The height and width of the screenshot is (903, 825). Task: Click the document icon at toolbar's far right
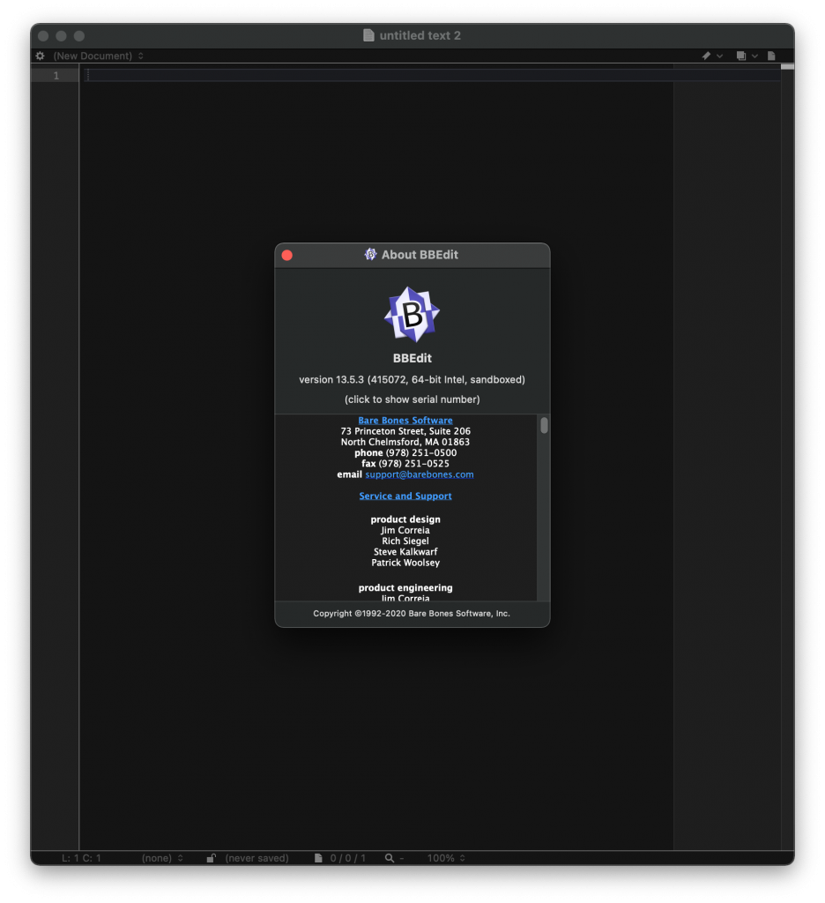pyautogui.click(x=771, y=56)
